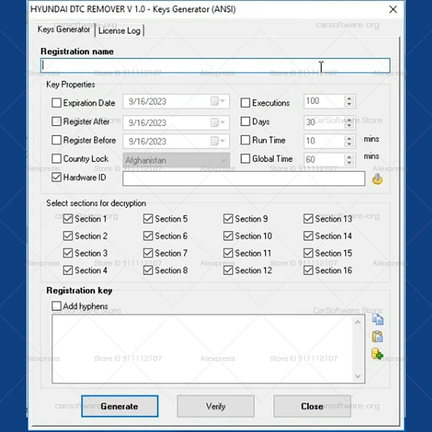Enable the Expiration Date checkbox
Image resolution: width=432 pixels, height=432 pixels.
(57, 103)
